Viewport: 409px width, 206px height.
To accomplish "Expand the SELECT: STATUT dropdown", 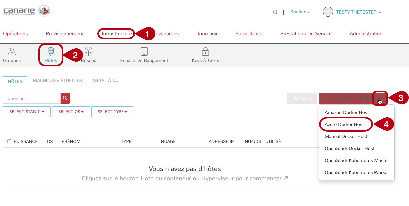I will [x=27, y=112].
